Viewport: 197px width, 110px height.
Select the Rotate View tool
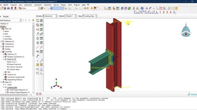(x=150, y=8)
